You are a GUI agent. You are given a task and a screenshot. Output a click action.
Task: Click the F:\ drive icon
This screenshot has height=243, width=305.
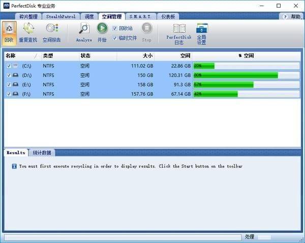15,94
